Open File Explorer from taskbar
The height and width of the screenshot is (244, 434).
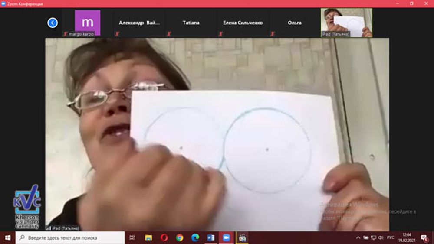pyautogui.click(x=148, y=237)
